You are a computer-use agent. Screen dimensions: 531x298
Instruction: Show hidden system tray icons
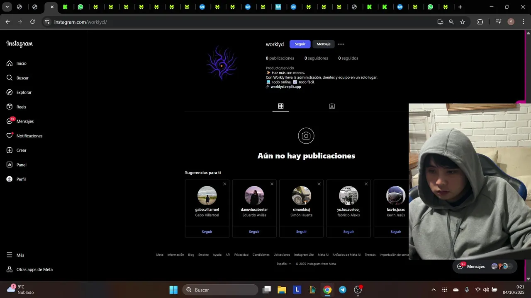tap(434, 290)
